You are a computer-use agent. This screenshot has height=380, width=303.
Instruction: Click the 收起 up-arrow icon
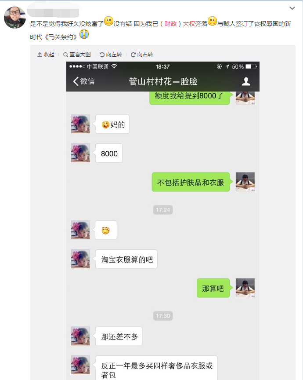(40, 55)
